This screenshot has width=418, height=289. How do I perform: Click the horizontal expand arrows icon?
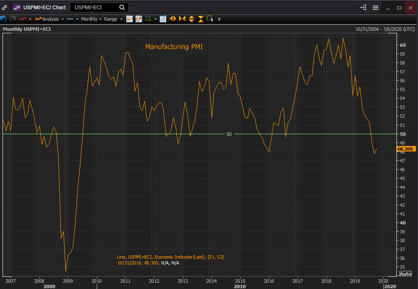coord(173,19)
